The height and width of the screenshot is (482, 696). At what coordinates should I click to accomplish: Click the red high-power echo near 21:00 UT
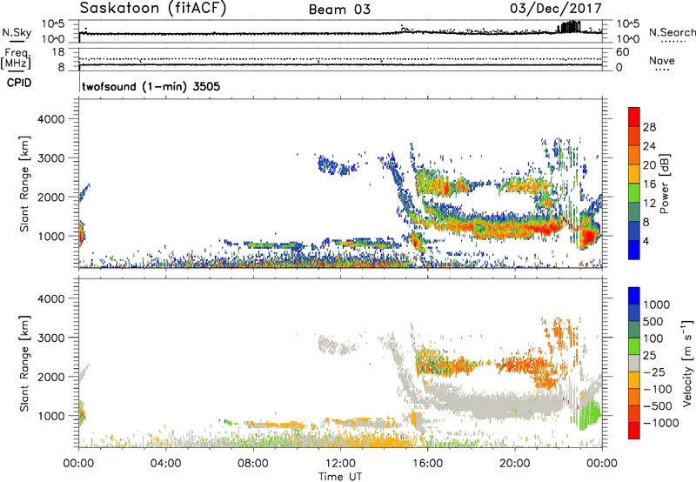pos(541,229)
